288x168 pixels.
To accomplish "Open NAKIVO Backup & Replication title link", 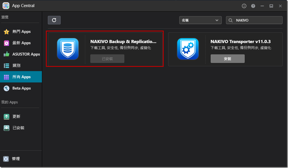I will (123, 42).
